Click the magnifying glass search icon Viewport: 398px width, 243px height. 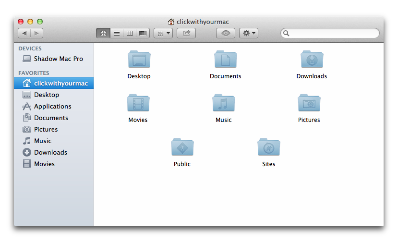286,33
